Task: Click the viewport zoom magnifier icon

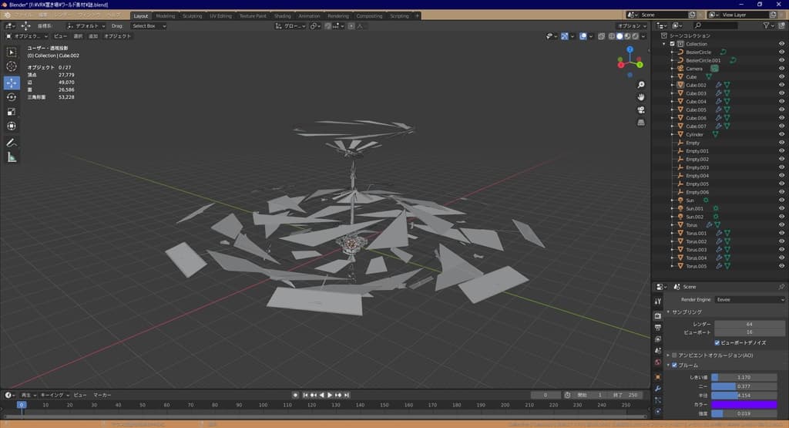Action: 641,84
